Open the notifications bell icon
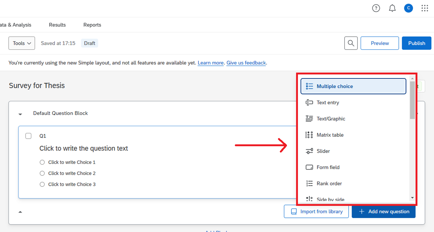 tap(392, 8)
